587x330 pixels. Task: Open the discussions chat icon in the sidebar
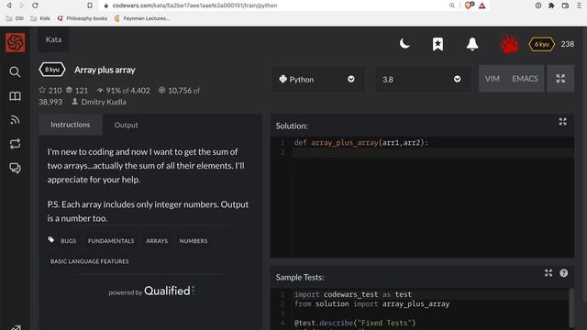click(x=15, y=168)
